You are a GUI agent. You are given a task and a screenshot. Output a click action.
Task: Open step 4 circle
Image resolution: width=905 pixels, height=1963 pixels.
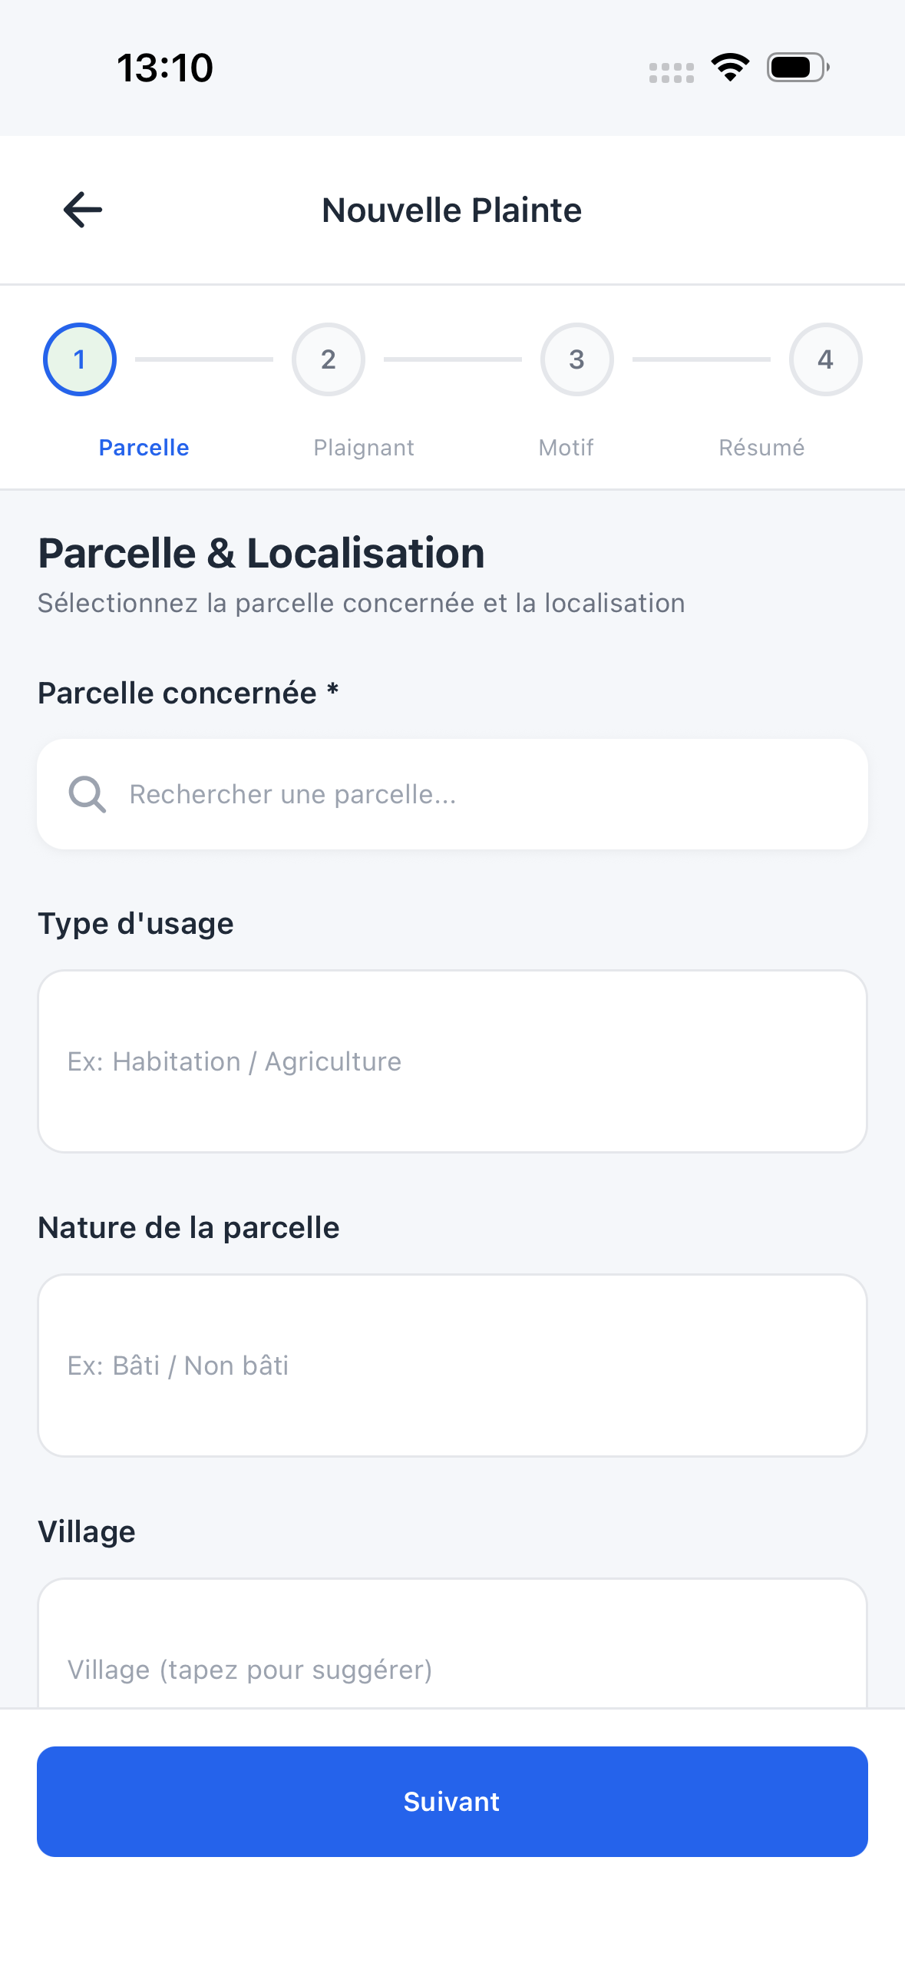(x=825, y=359)
